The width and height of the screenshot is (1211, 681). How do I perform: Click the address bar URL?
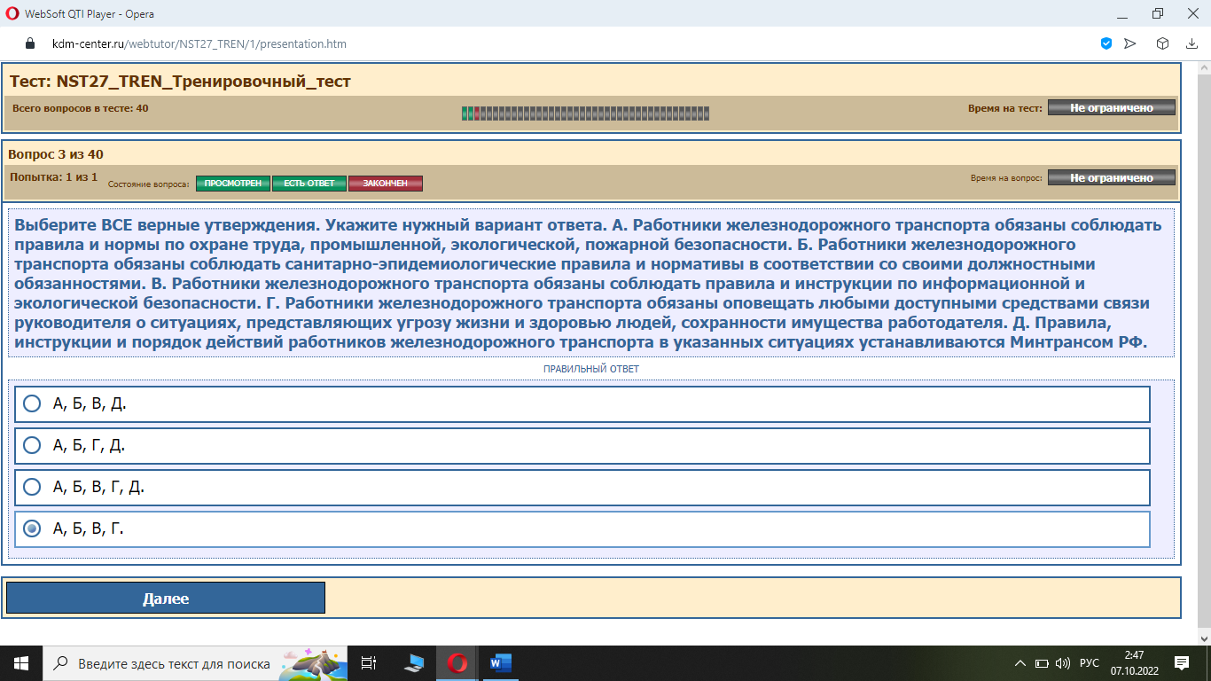(x=199, y=43)
